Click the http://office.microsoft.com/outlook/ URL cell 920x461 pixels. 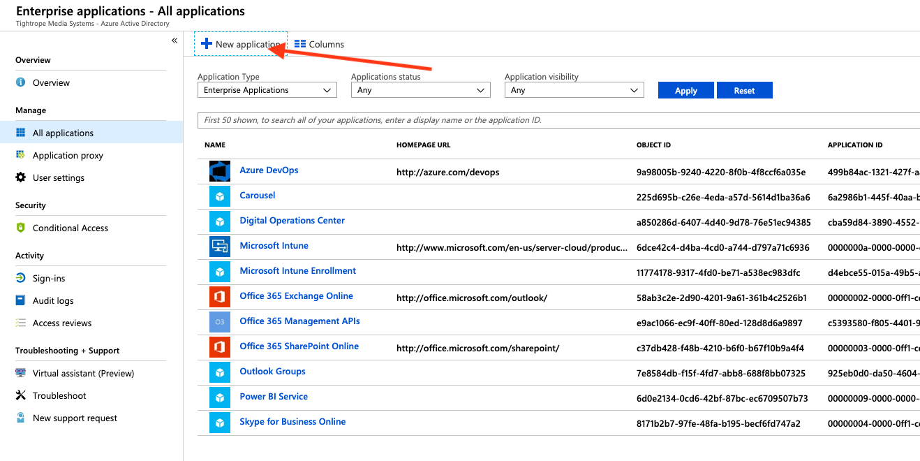[472, 298]
